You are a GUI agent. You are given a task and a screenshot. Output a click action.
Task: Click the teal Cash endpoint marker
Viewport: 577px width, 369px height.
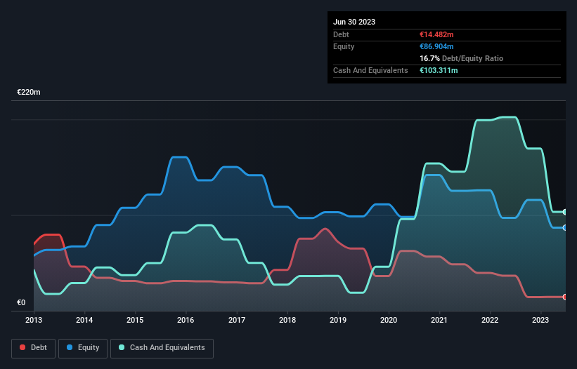point(565,213)
